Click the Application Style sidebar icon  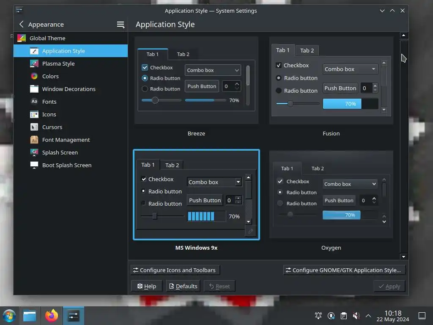34,51
